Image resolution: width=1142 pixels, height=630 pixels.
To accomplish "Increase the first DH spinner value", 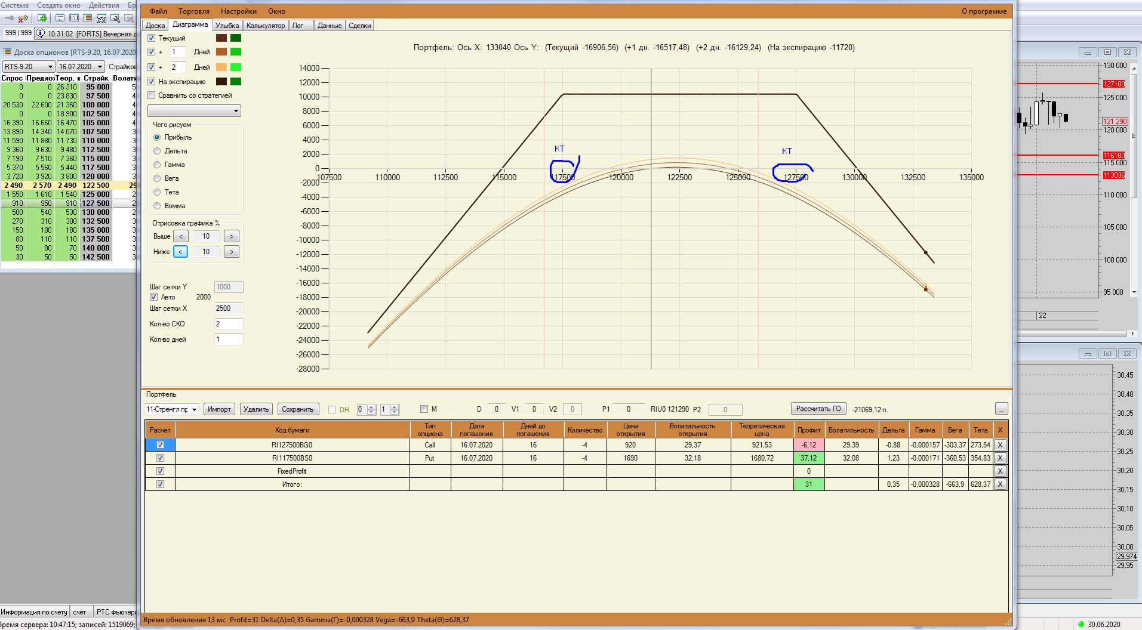I will pyautogui.click(x=371, y=407).
